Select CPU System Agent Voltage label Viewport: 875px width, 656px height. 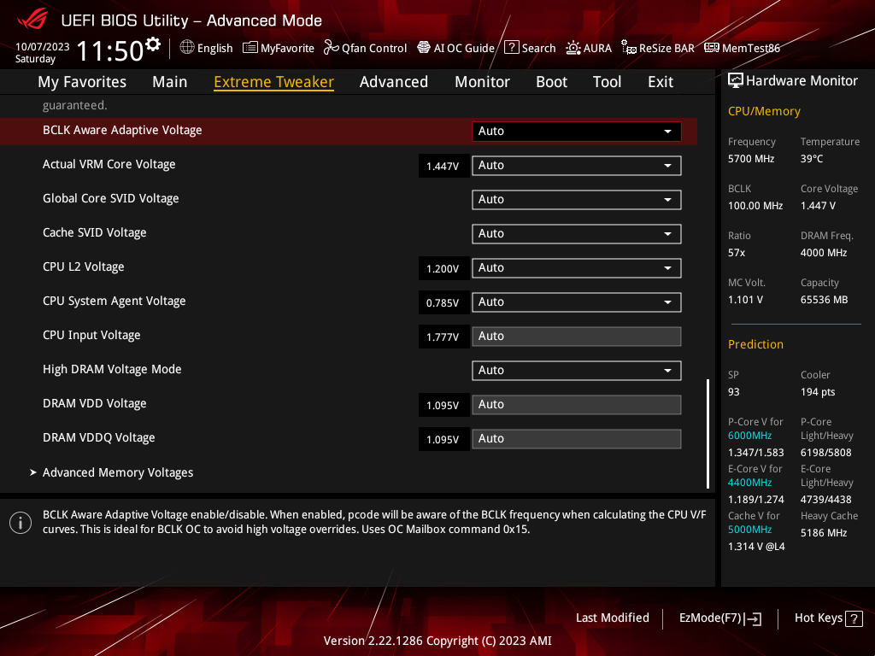tap(114, 301)
